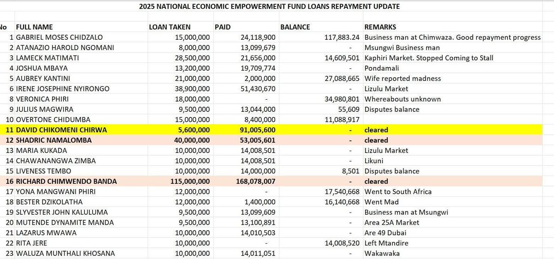Select the cell VERONICA PHIRI
554x259 pixels.
click(43, 99)
